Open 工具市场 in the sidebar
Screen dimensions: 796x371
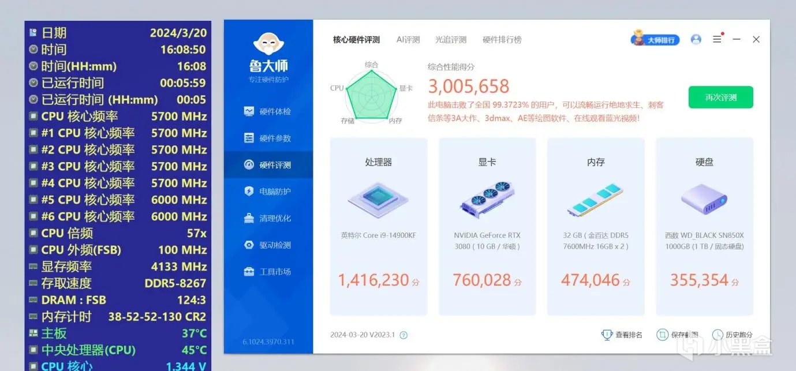click(x=268, y=271)
